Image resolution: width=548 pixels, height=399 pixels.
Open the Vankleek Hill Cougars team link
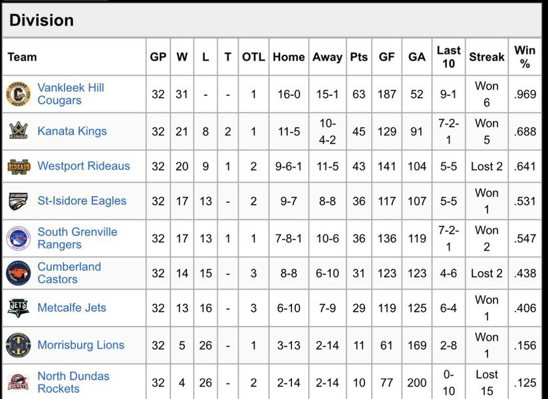tap(70, 94)
